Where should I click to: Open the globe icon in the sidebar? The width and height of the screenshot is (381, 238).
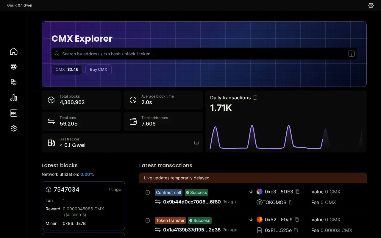(x=14, y=67)
